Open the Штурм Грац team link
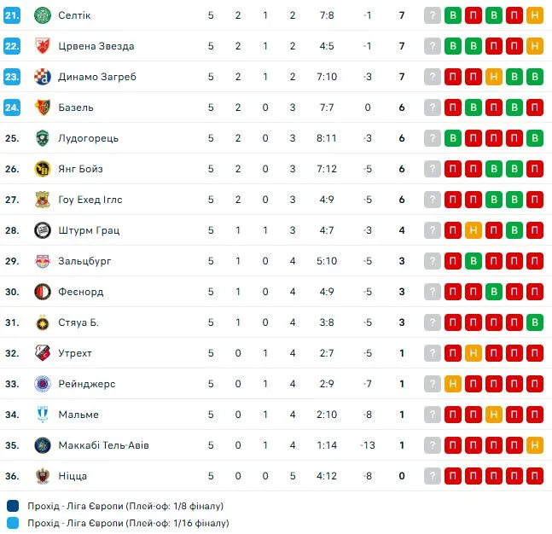This screenshot has height=534, width=552. pos(89,230)
